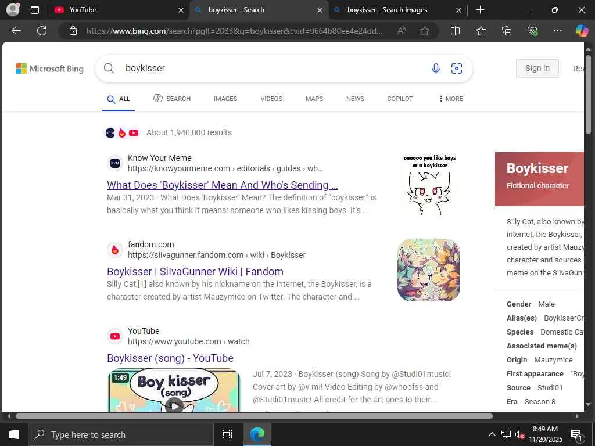Open Boykisser (song) - YouTube link
Viewport: 595px width, 446px height.
tap(170, 358)
